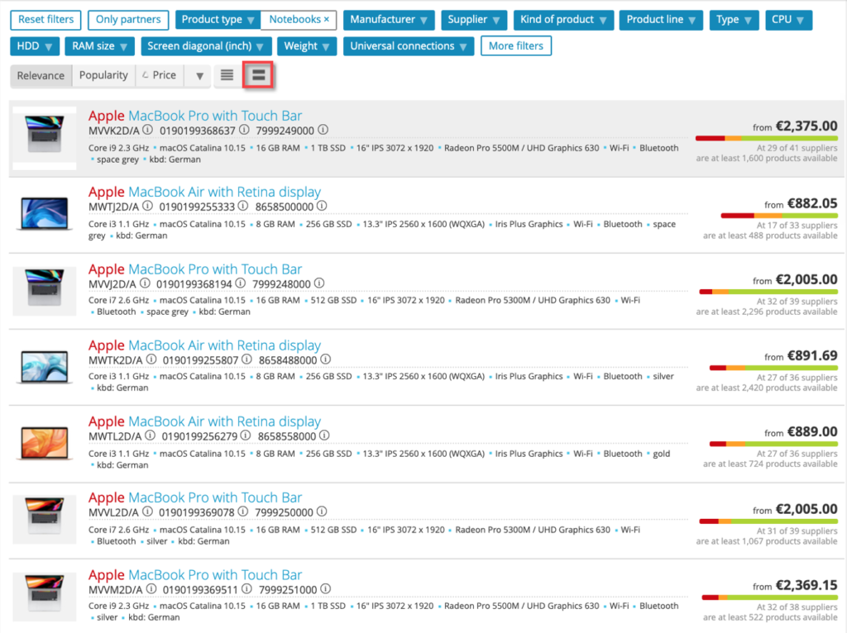Image resolution: width=847 pixels, height=633 pixels.
Task: Open MacBook Air MWTK2D/A product title
Action: pyautogui.click(x=205, y=345)
